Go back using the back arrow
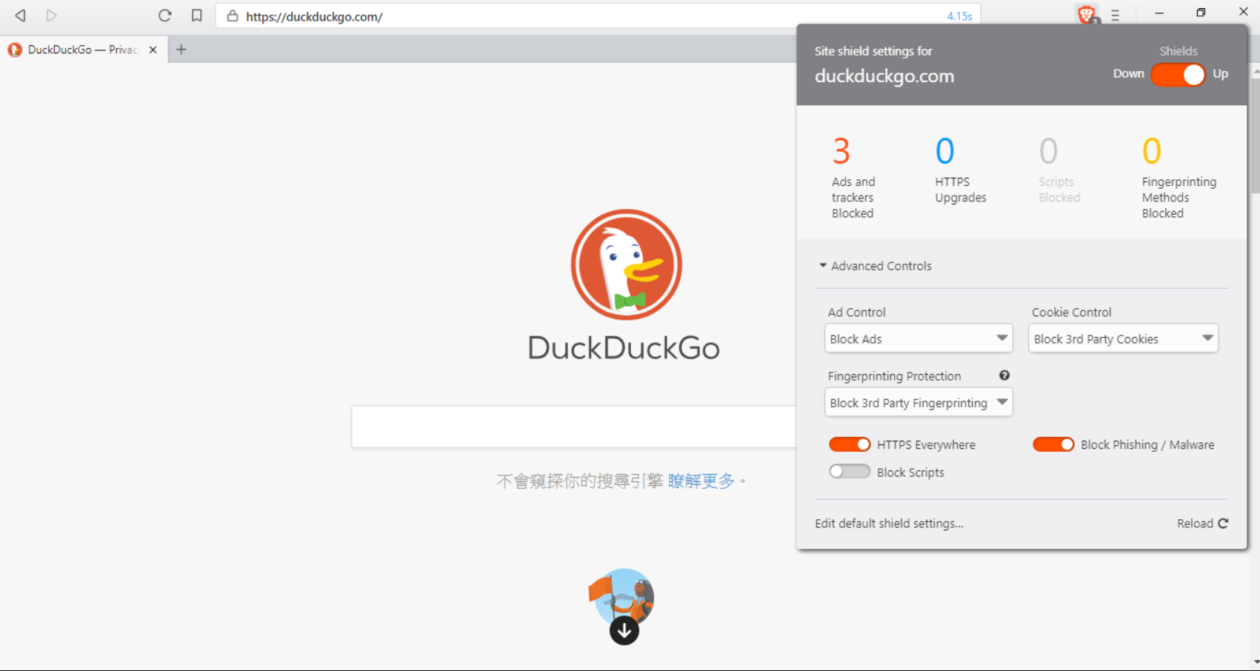This screenshot has width=1260, height=671. (21, 16)
